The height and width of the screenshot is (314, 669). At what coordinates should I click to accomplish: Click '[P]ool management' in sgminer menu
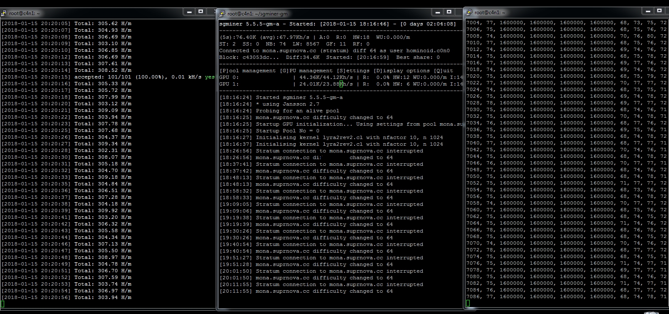click(x=248, y=71)
